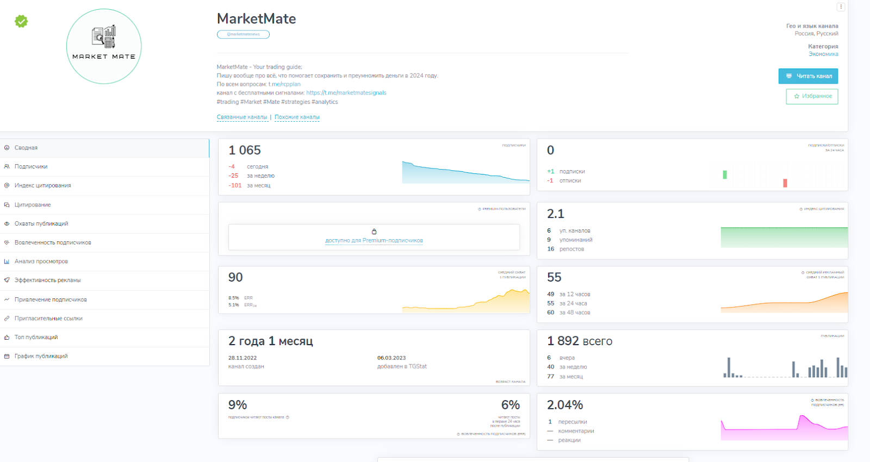Open Пригласительные ссылки section
870x462 pixels.
(x=104, y=319)
